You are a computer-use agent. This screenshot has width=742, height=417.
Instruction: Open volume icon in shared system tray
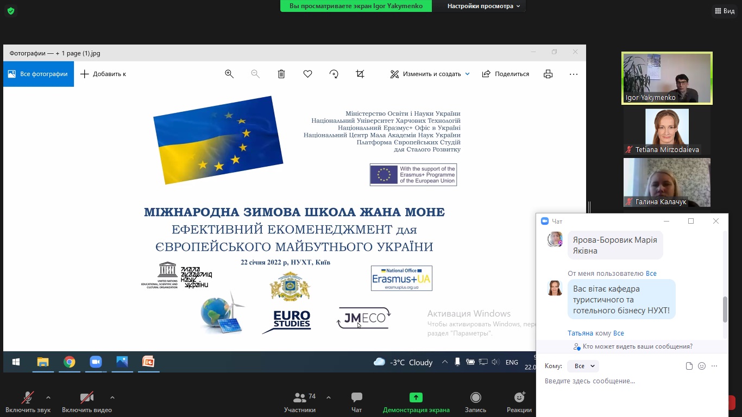(x=495, y=362)
